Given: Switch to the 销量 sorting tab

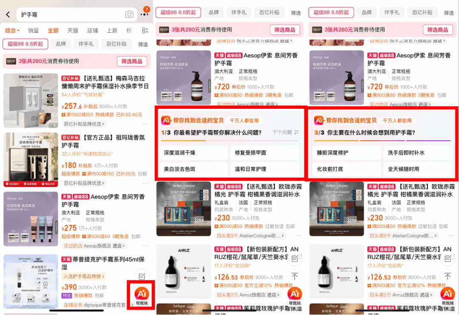Looking at the screenshot, I should point(34,31).
